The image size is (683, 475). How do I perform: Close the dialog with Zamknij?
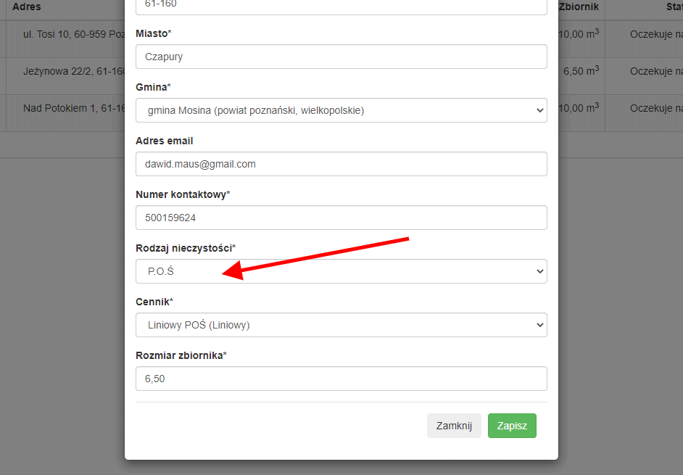(x=454, y=426)
